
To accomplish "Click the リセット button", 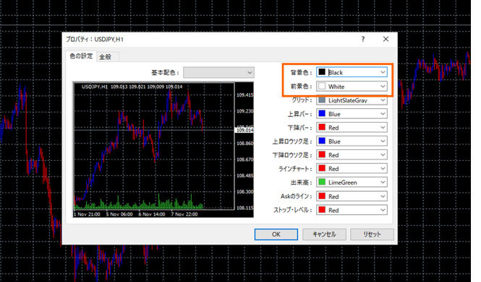I will tap(372, 234).
